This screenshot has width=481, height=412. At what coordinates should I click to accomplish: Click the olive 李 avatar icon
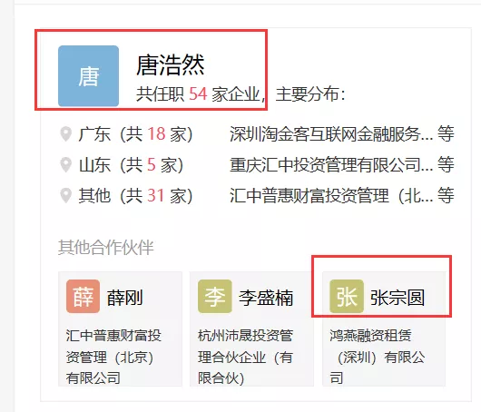[215, 296]
